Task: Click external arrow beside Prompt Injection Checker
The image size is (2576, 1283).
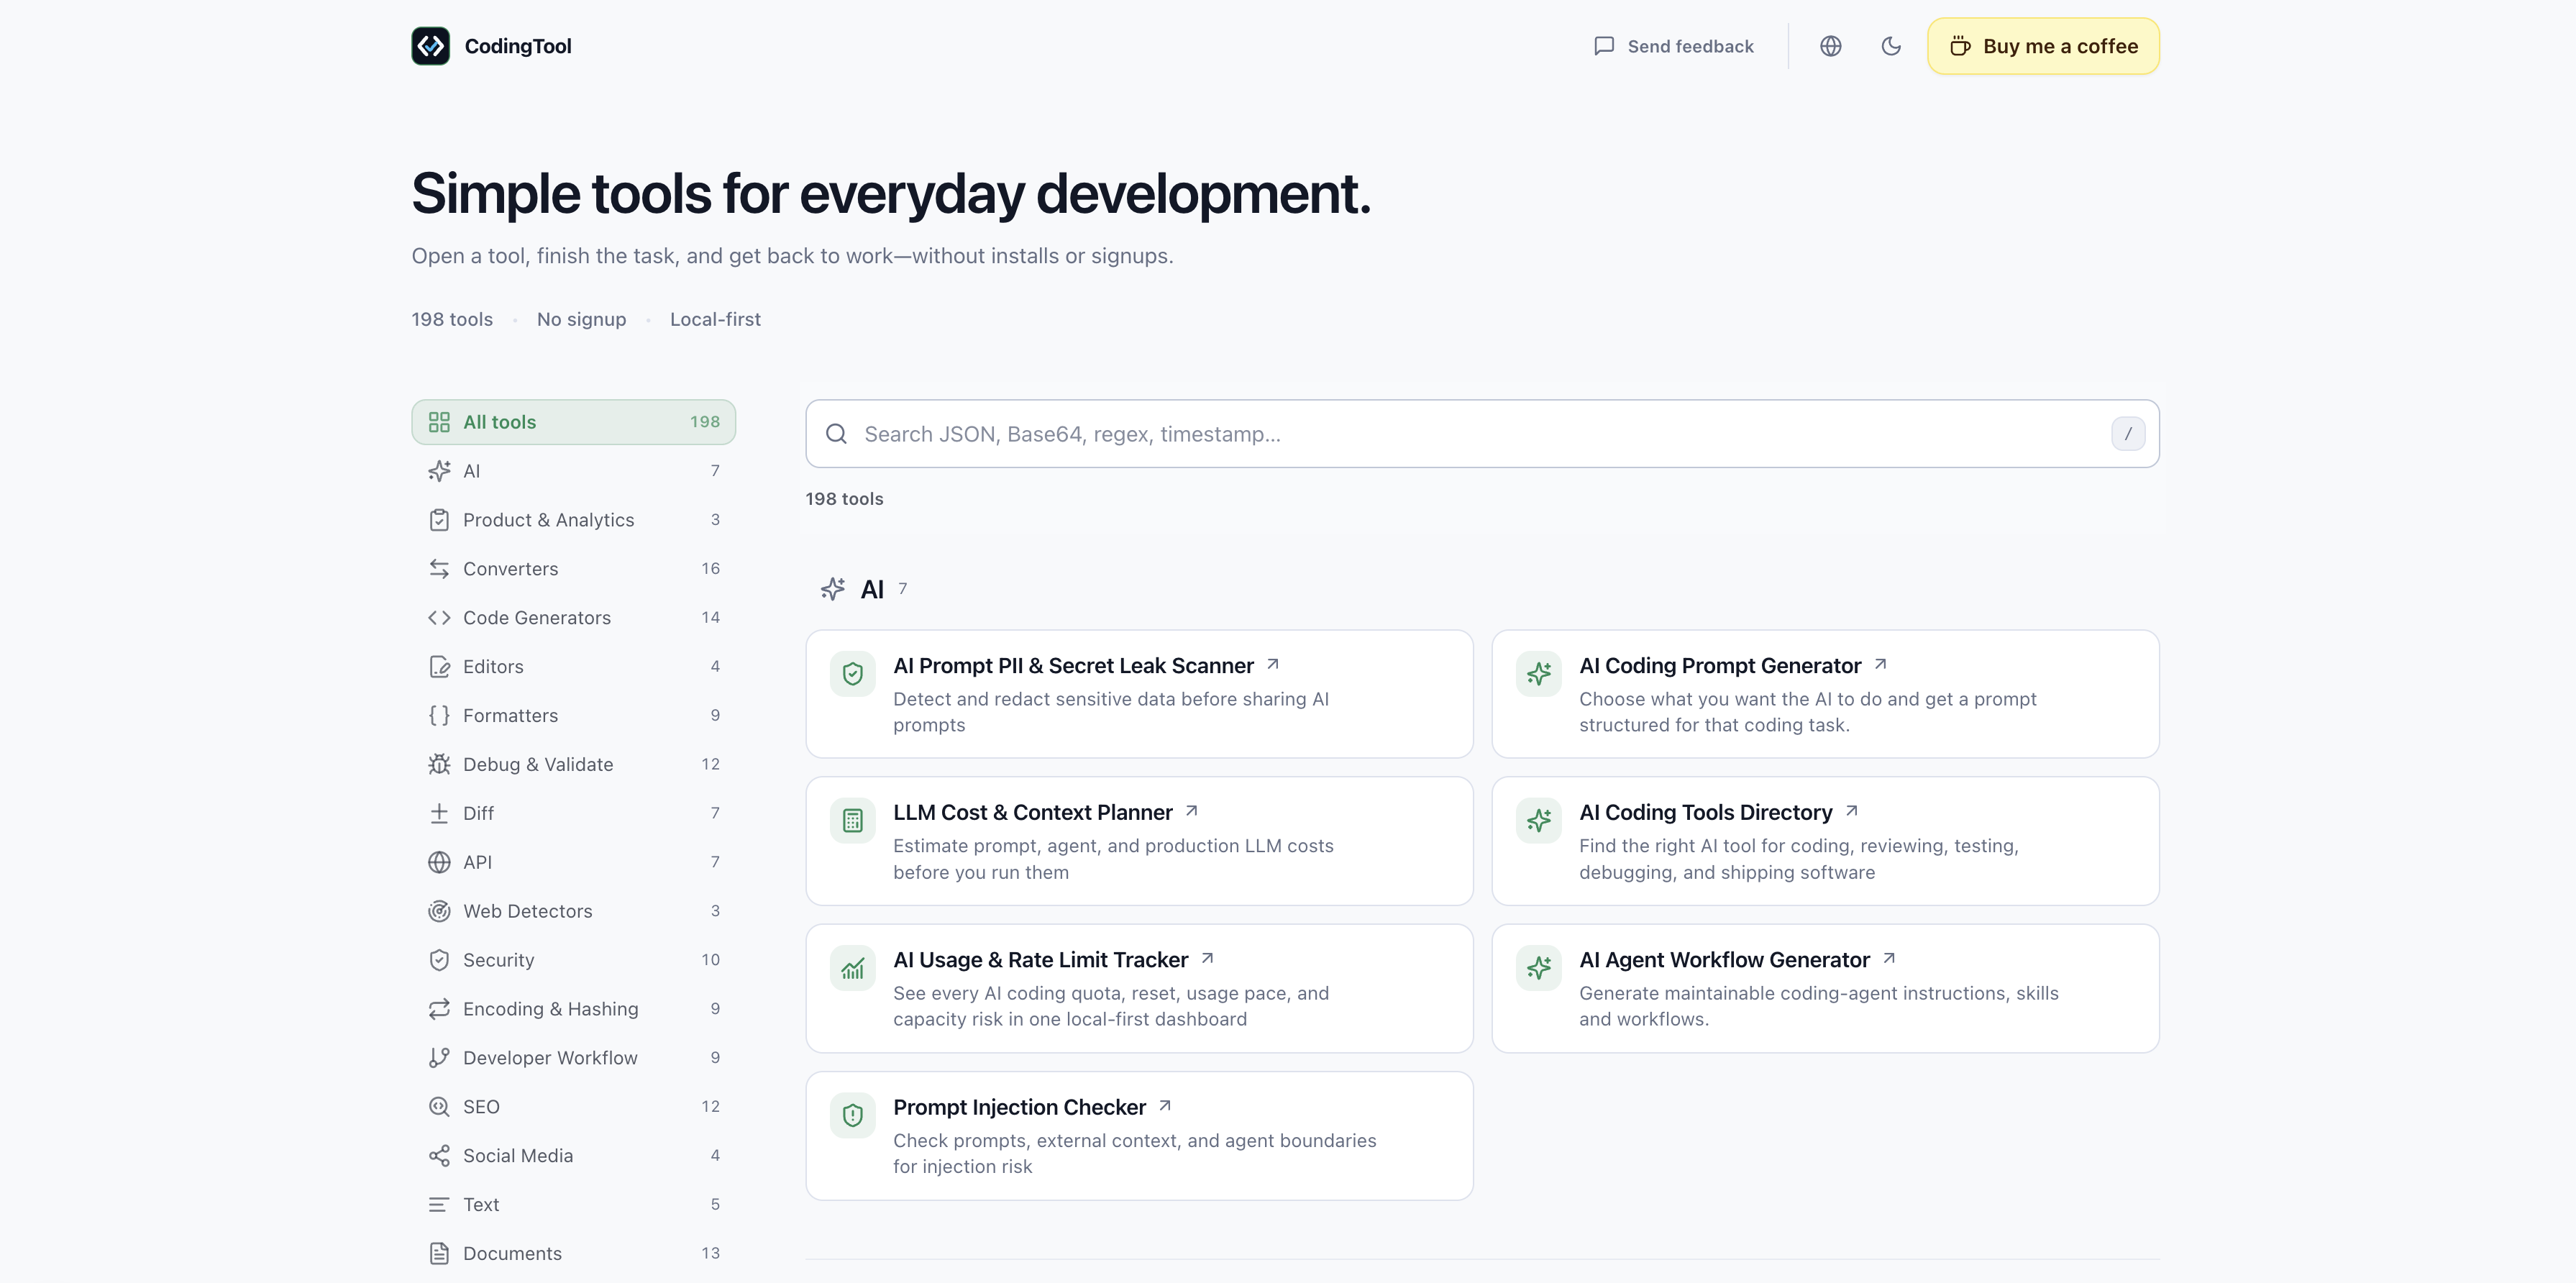Action: 1165,1106
